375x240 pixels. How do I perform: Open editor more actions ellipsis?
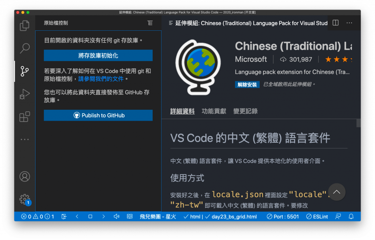349,23
